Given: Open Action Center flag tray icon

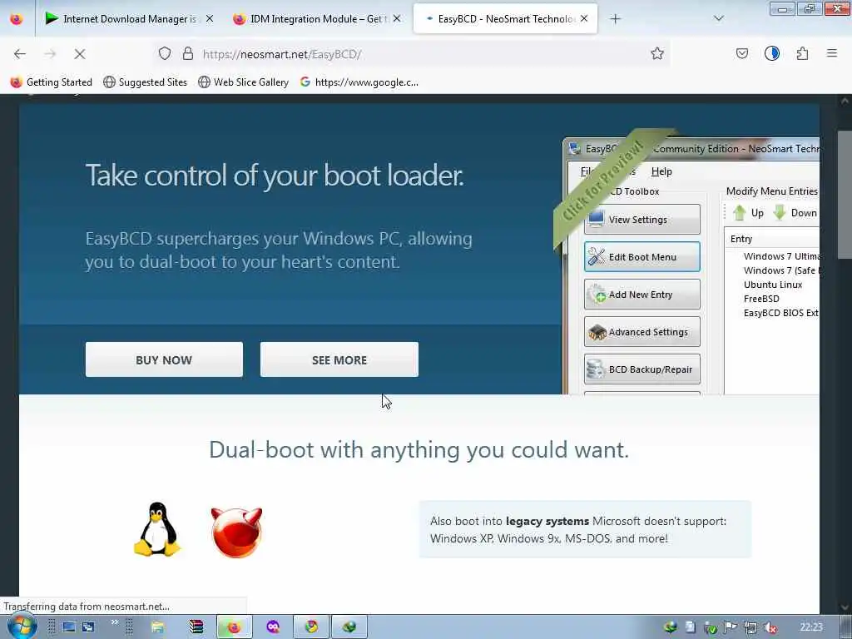Looking at the screenshot, I should pos(731,627).
